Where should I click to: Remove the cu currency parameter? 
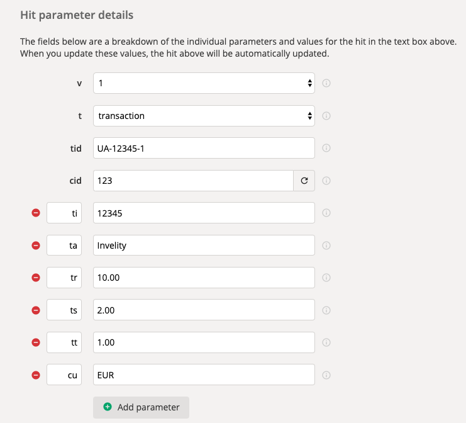coord(36,375)
